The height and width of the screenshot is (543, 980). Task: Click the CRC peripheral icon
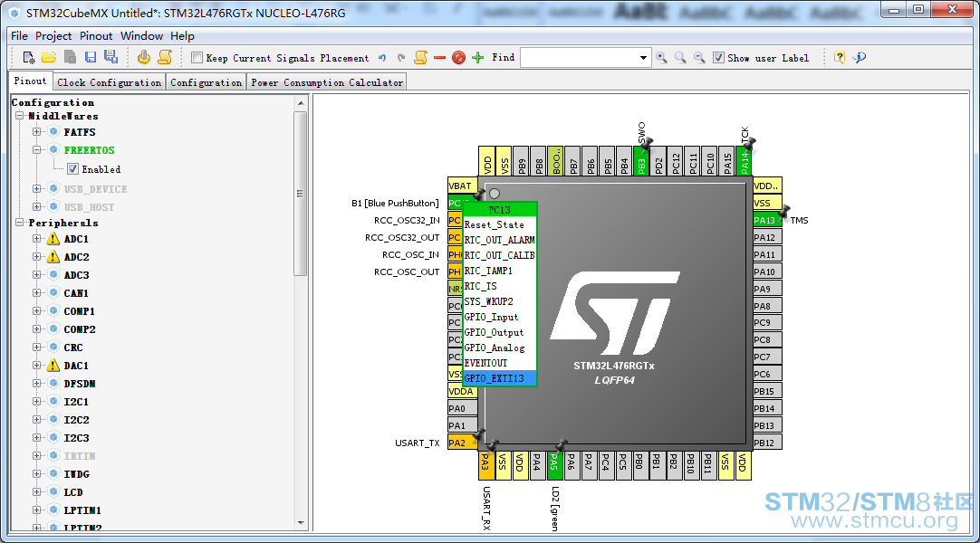(x=53, y=347)
